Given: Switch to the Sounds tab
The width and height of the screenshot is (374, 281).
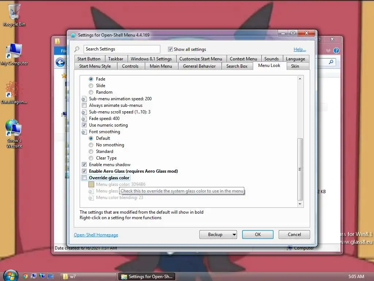Looking at the screenshot, I should click(271, 59).
